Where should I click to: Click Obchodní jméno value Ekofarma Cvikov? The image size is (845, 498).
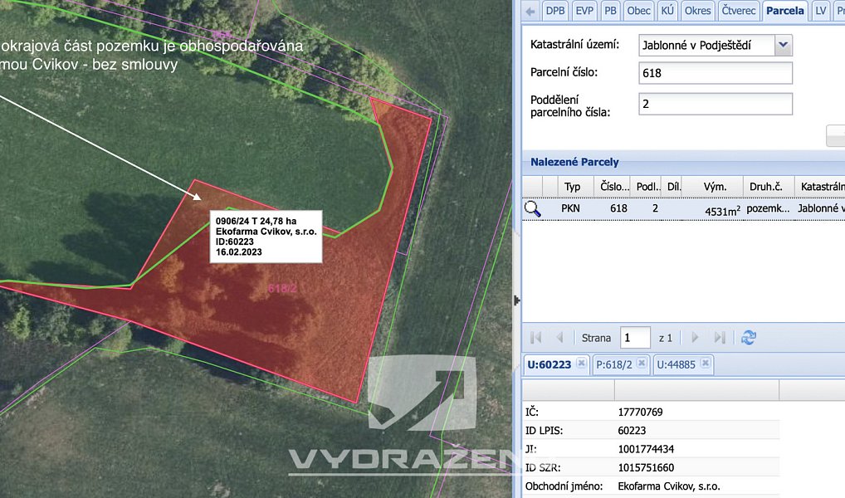669,486
